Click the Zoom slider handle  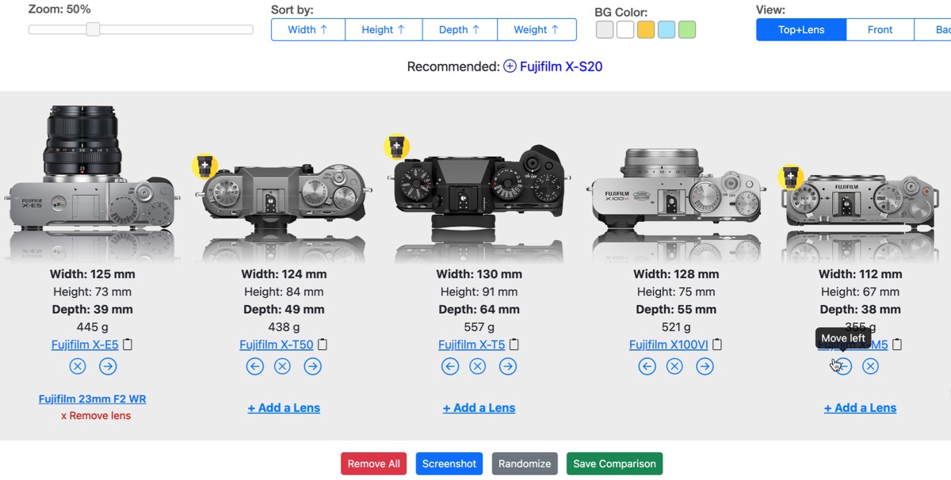coord(93,29)
